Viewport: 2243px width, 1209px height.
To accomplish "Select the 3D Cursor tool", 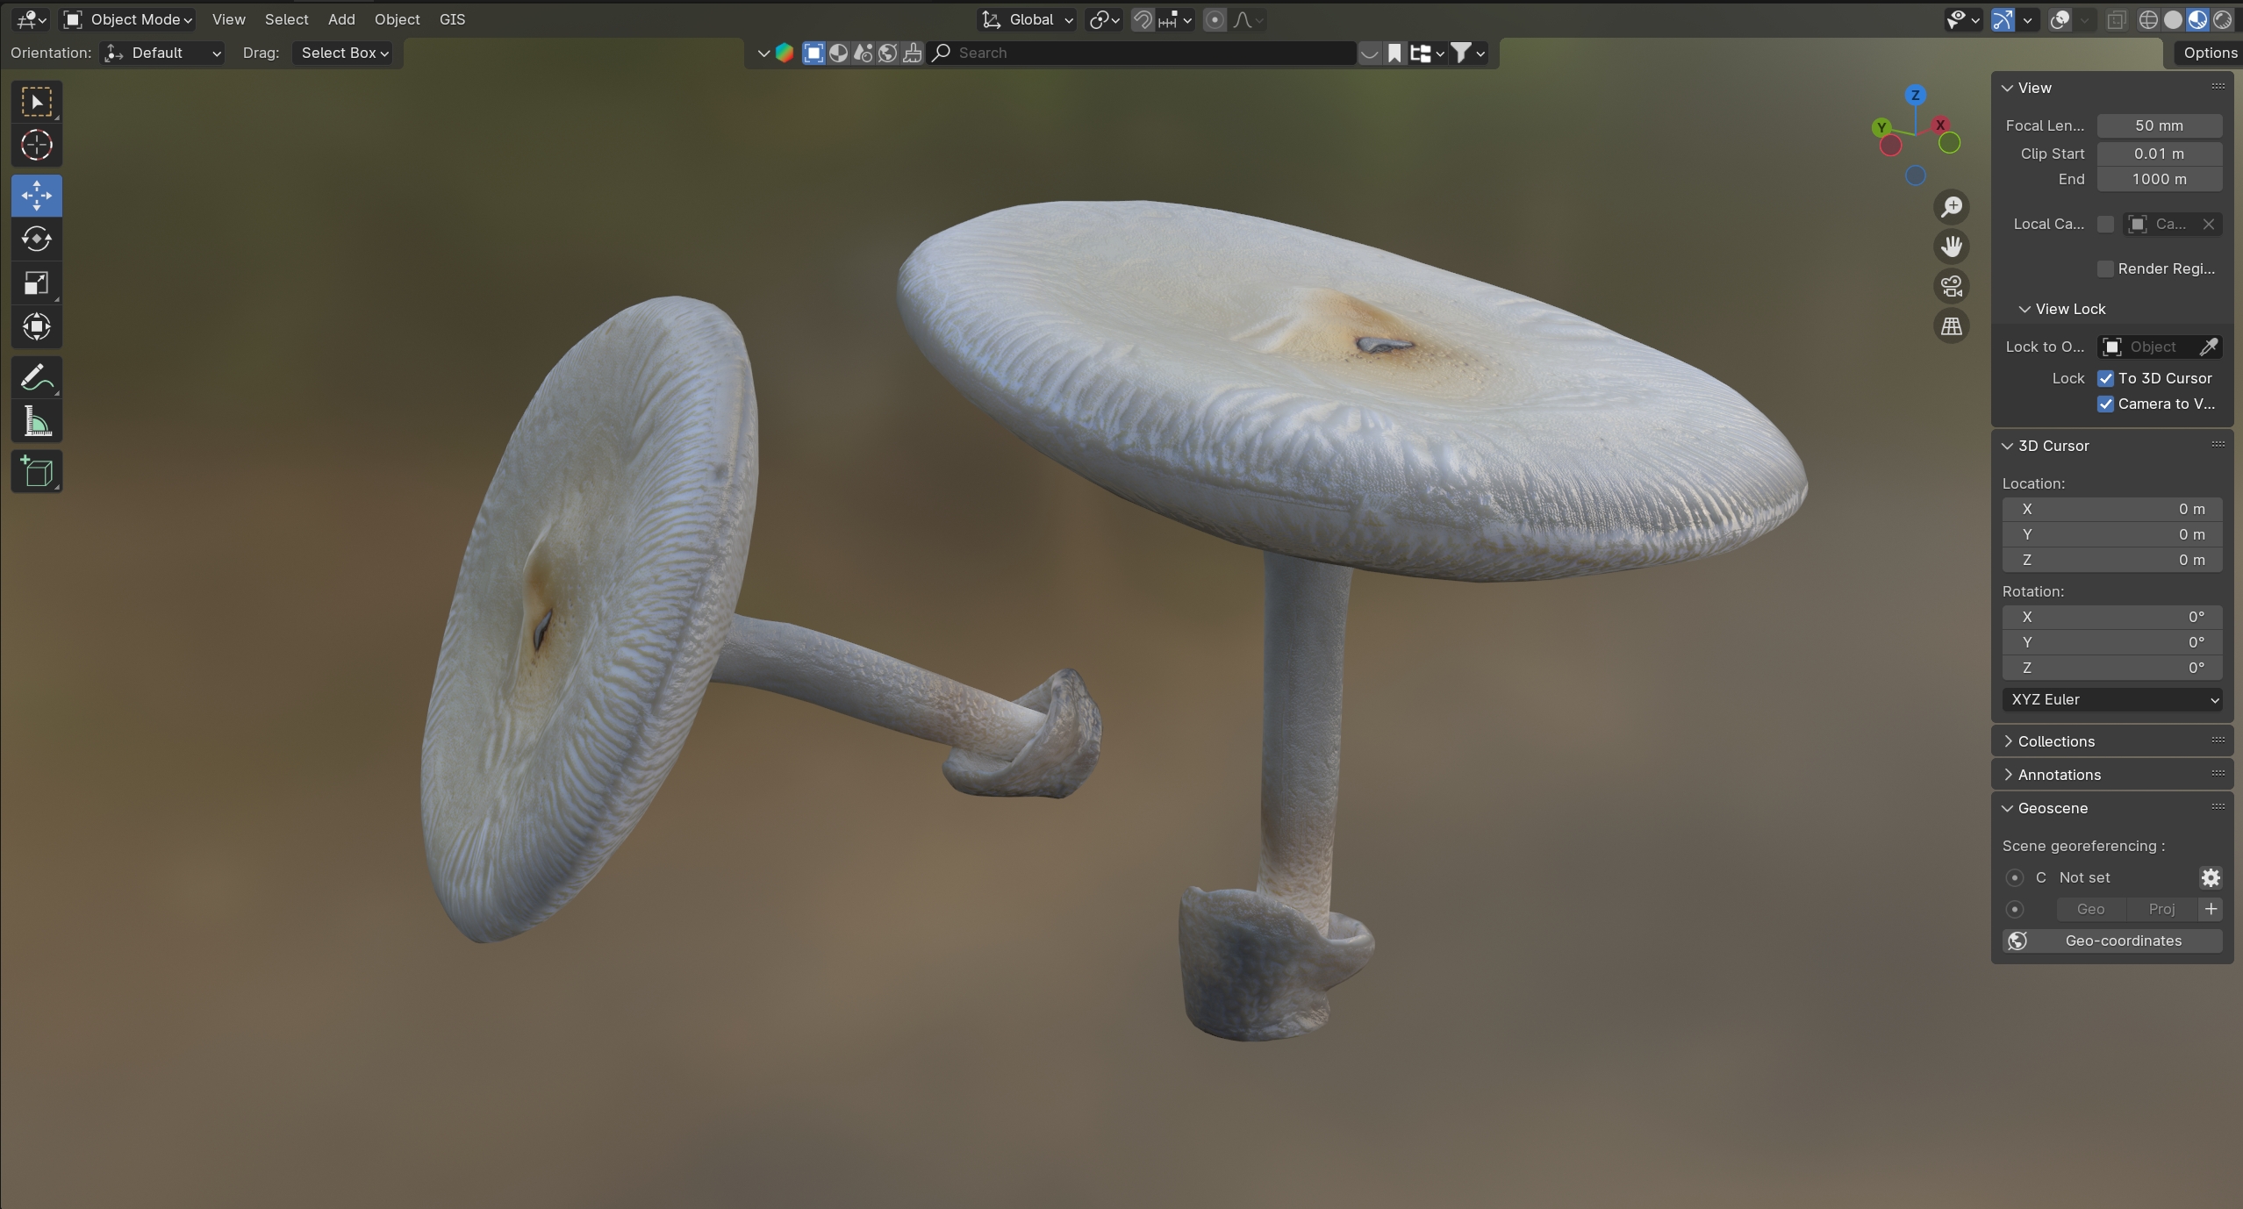I will click(36, 146).
